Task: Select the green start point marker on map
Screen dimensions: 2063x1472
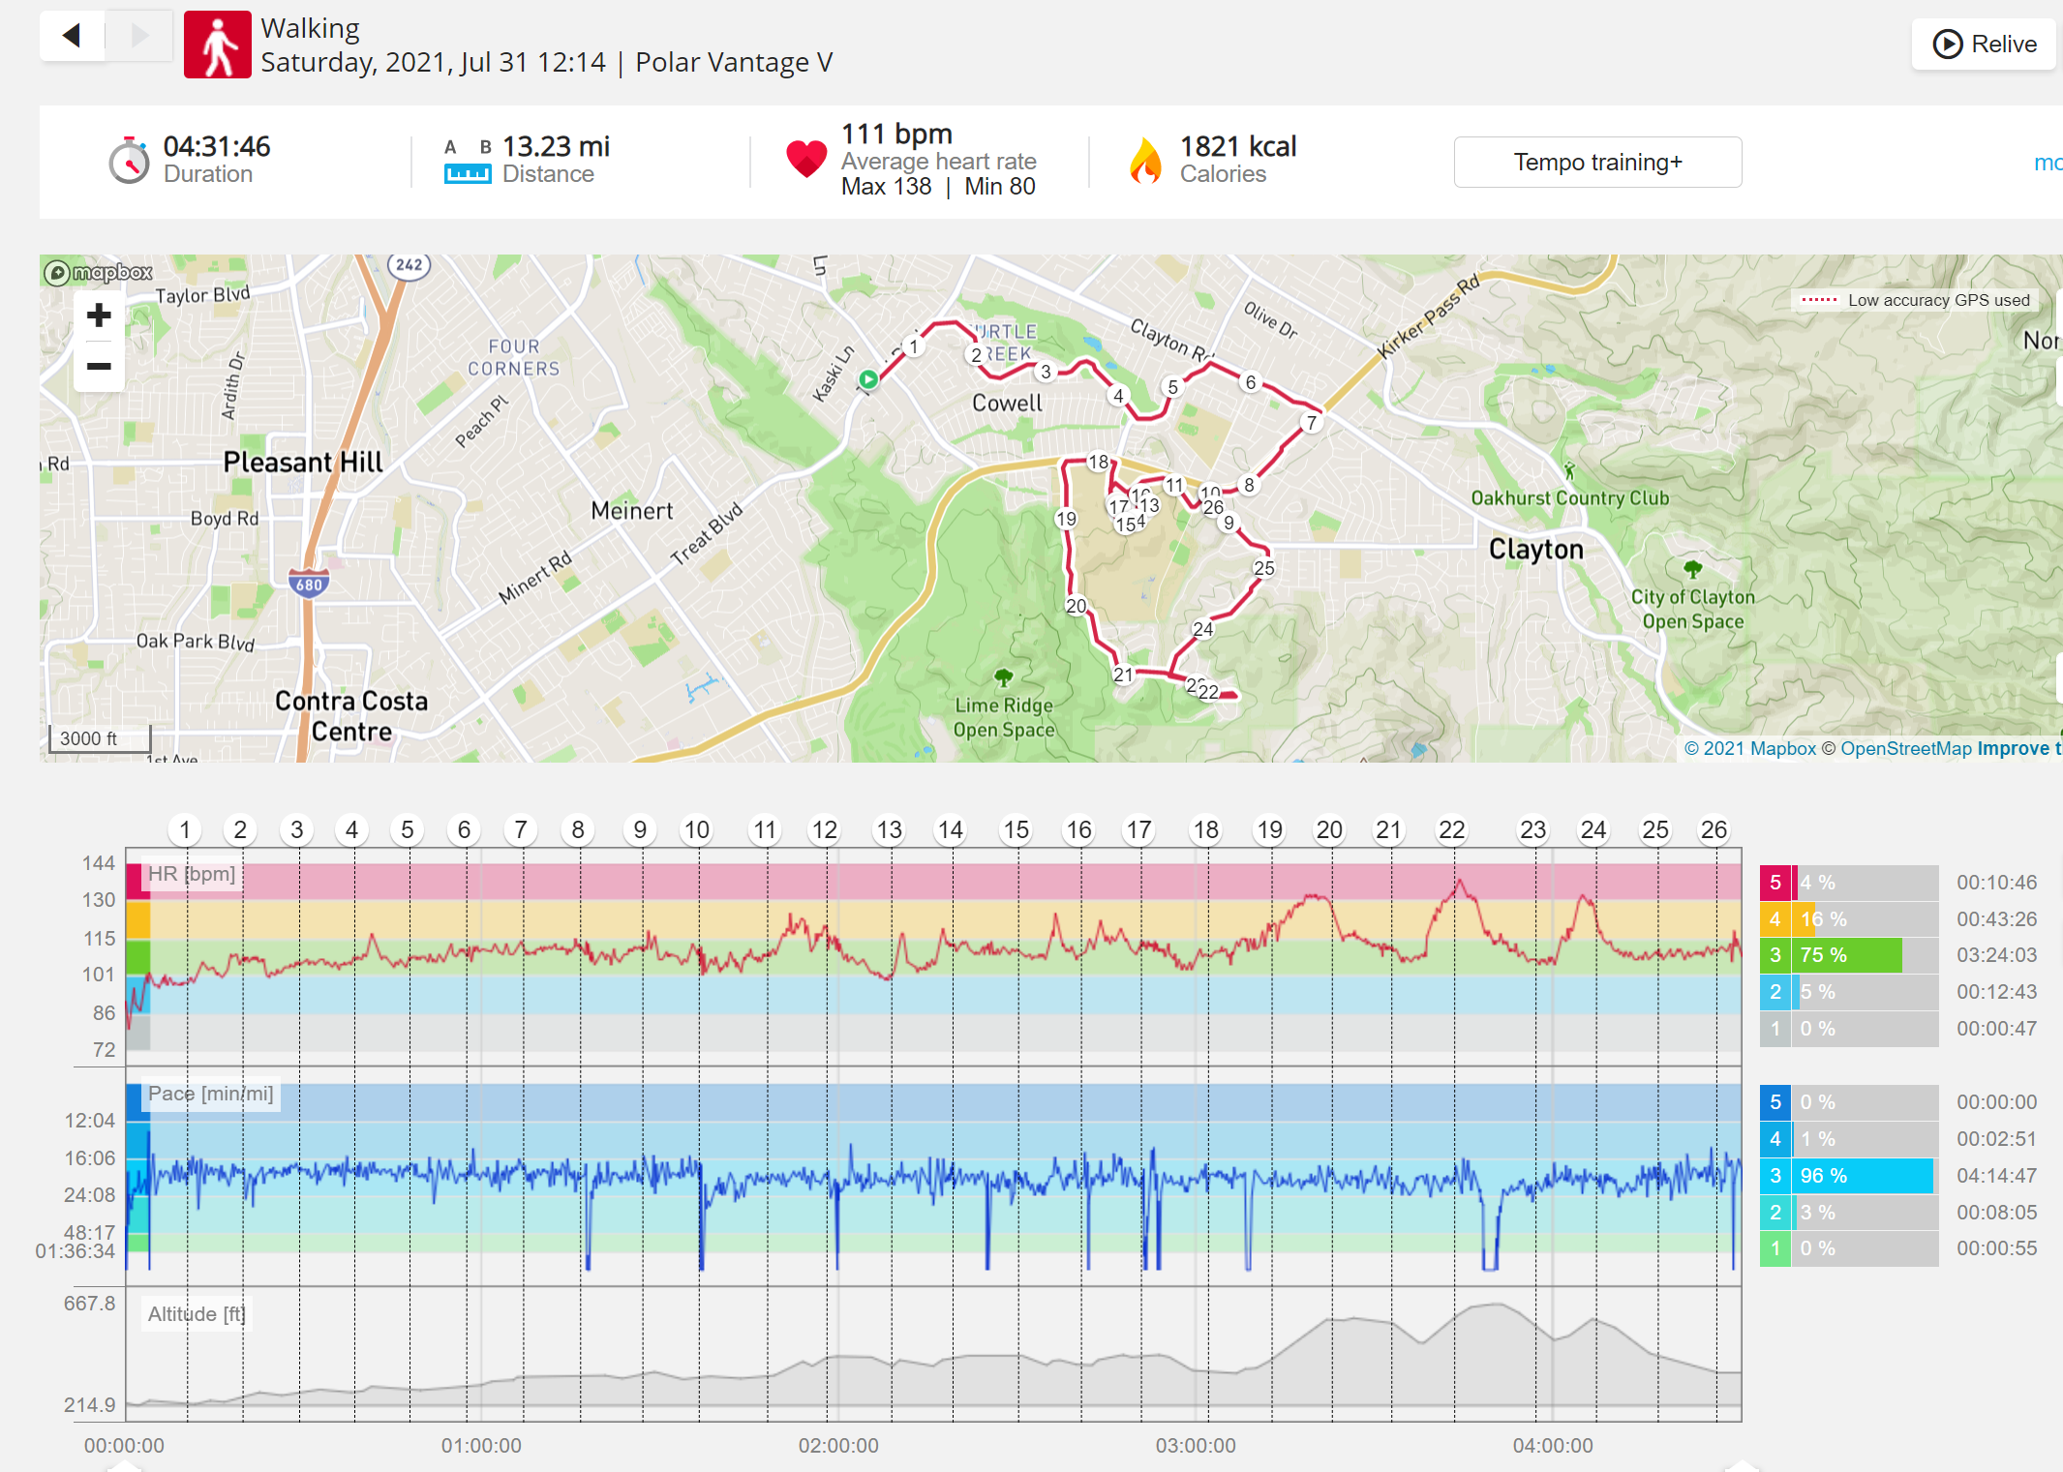Action: pyautogui.click(x=869, y=380)
